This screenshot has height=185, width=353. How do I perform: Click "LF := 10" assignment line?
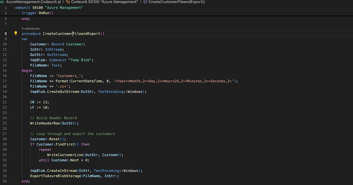pyautogui.click(x=39, y=107)
